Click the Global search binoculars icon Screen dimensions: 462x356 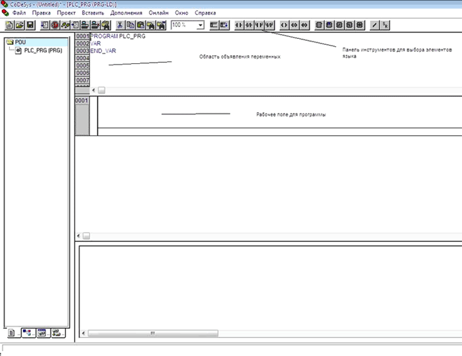click(x=106, y=25)
